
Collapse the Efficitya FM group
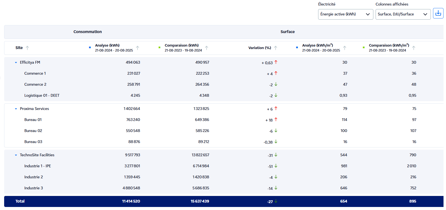(x=16, y=63)
